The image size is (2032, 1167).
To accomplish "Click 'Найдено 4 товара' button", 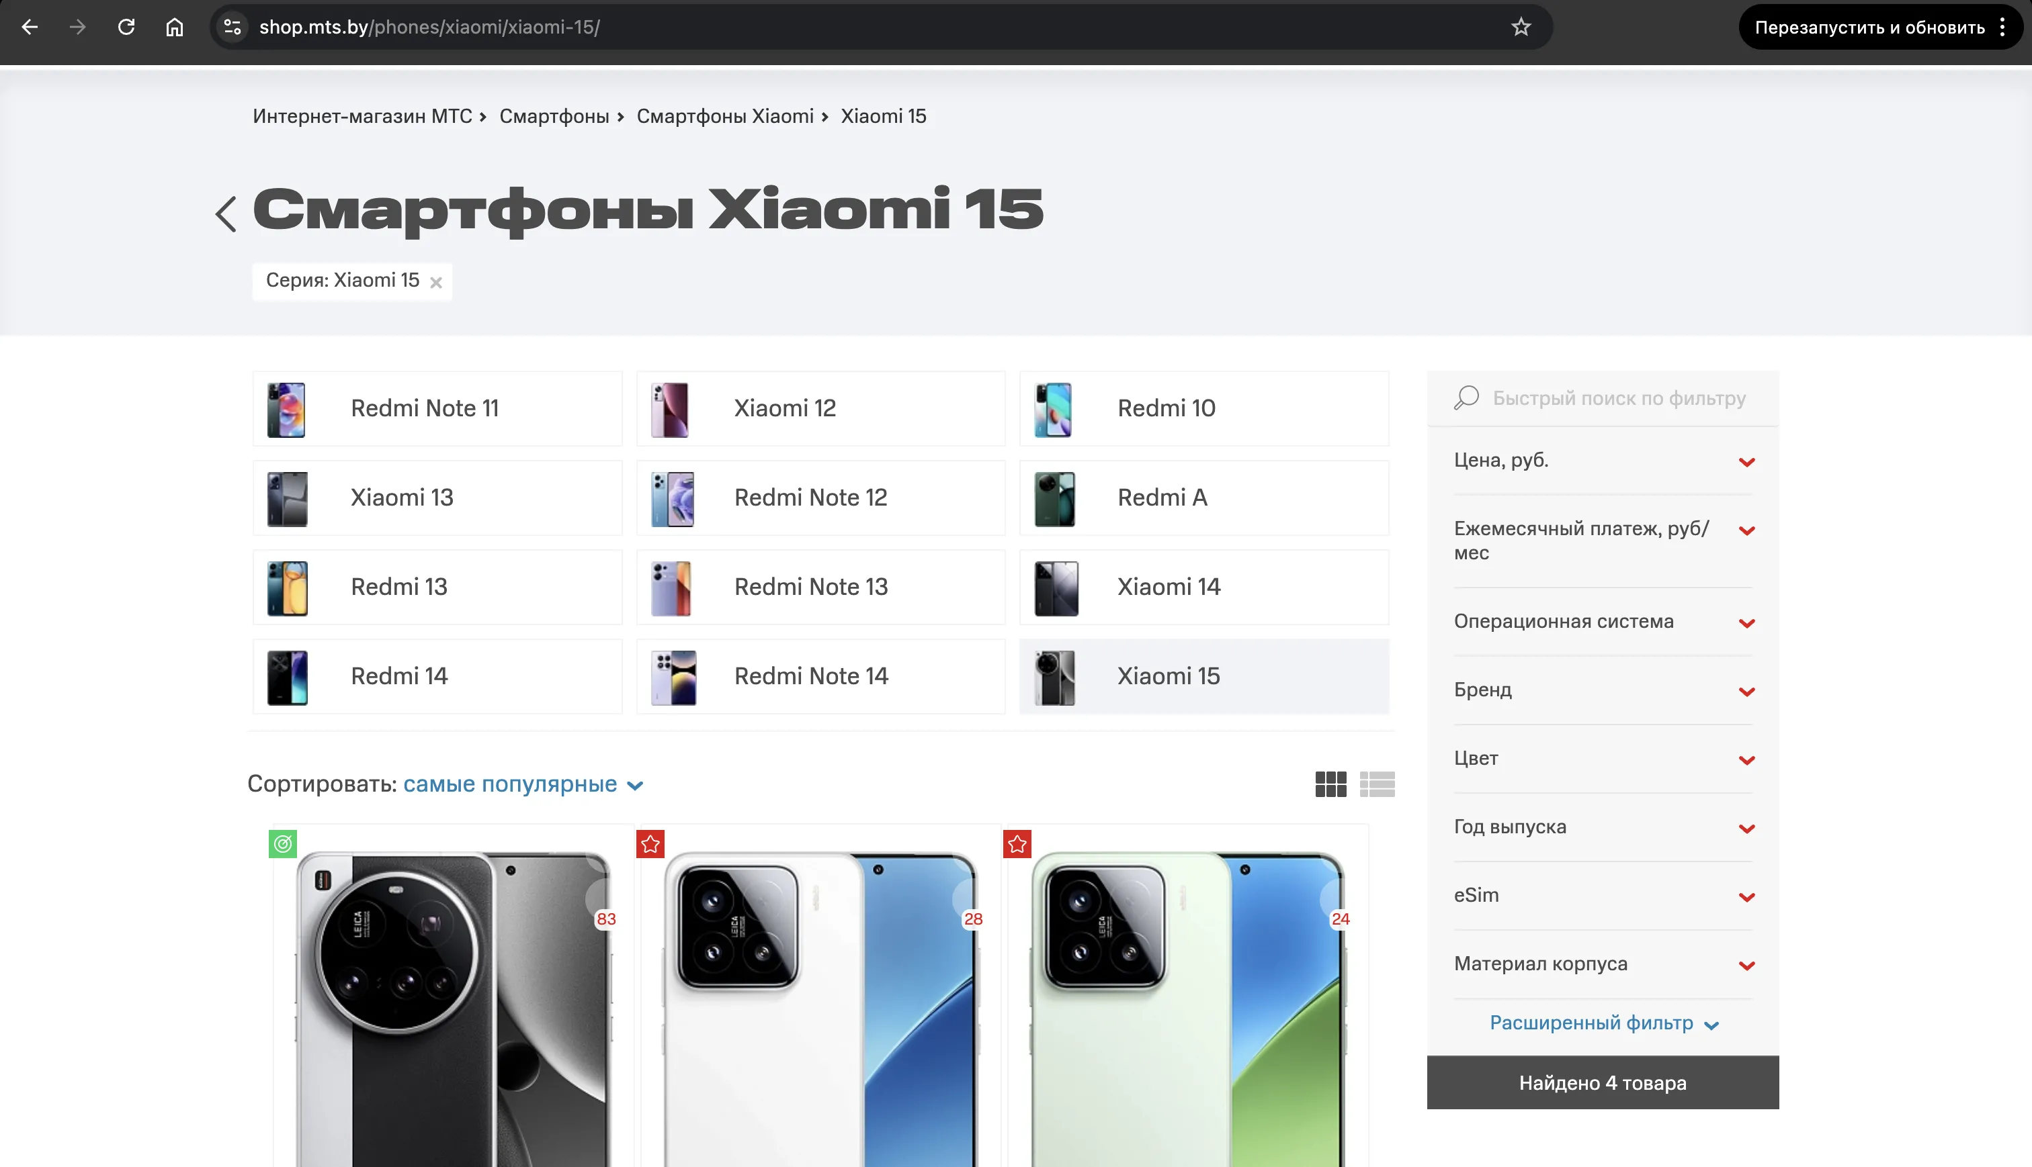I will [x=1602, y=1083].
